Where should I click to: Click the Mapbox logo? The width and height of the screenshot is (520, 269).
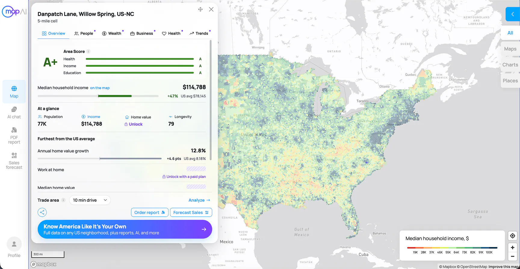click(44, 264)
